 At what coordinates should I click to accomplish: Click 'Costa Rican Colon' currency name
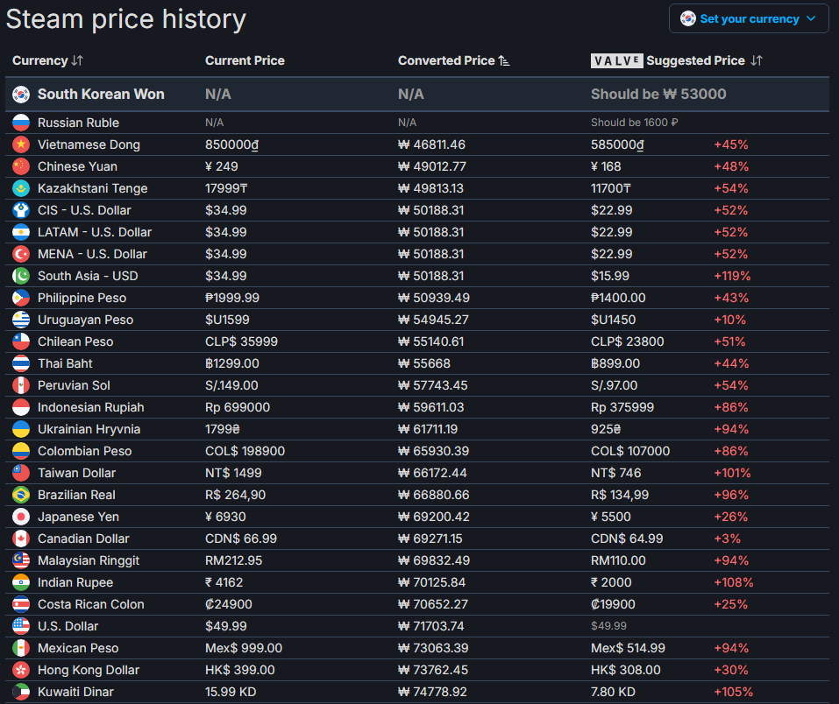click(x=91, y=604)
